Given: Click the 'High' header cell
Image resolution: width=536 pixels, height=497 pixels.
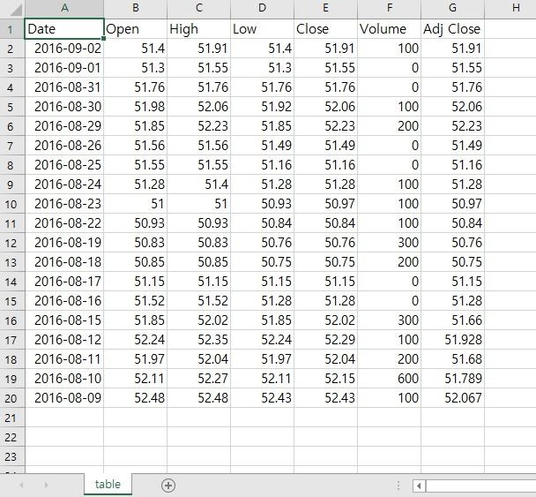Looking at the screenshot, I should pos(199,29).
